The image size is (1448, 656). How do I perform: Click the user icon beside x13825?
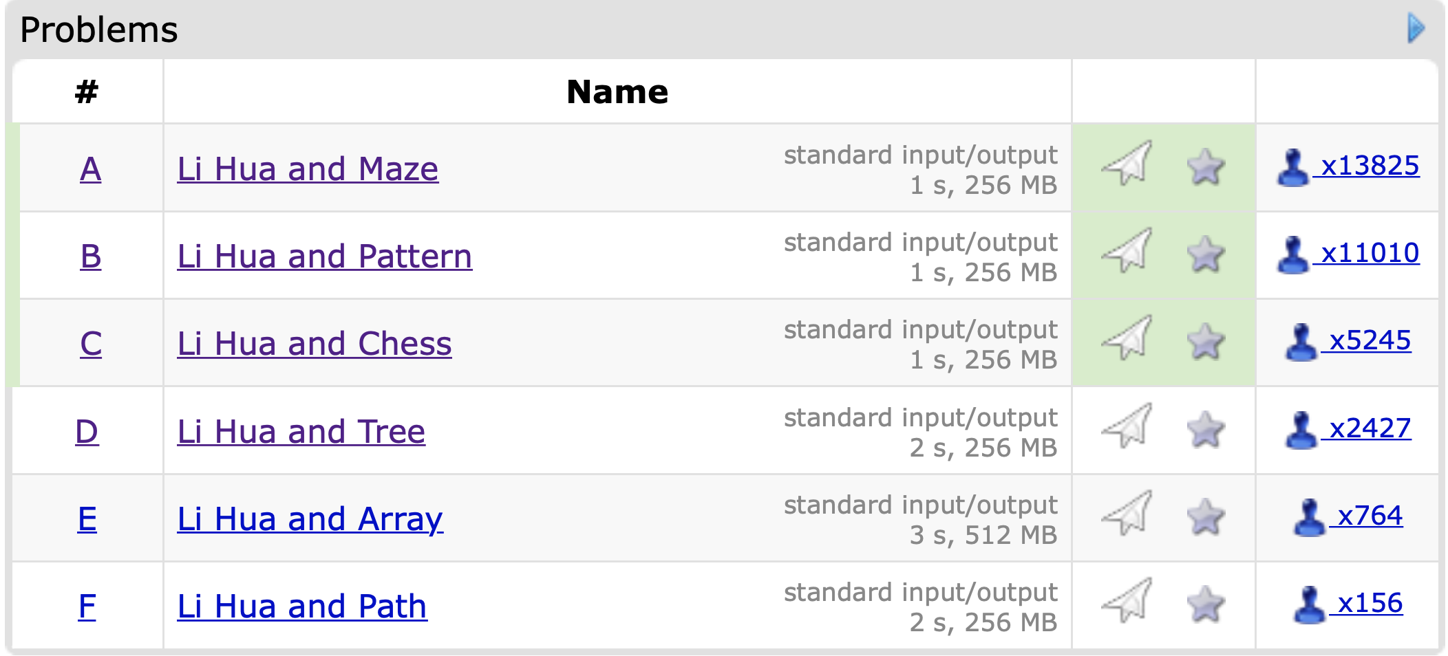pyautogui.click(x=1293, y=167)
